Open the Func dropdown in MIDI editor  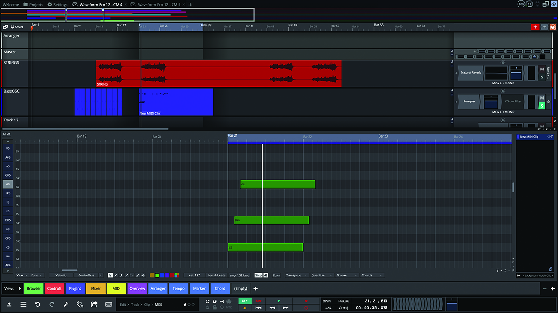37,275
